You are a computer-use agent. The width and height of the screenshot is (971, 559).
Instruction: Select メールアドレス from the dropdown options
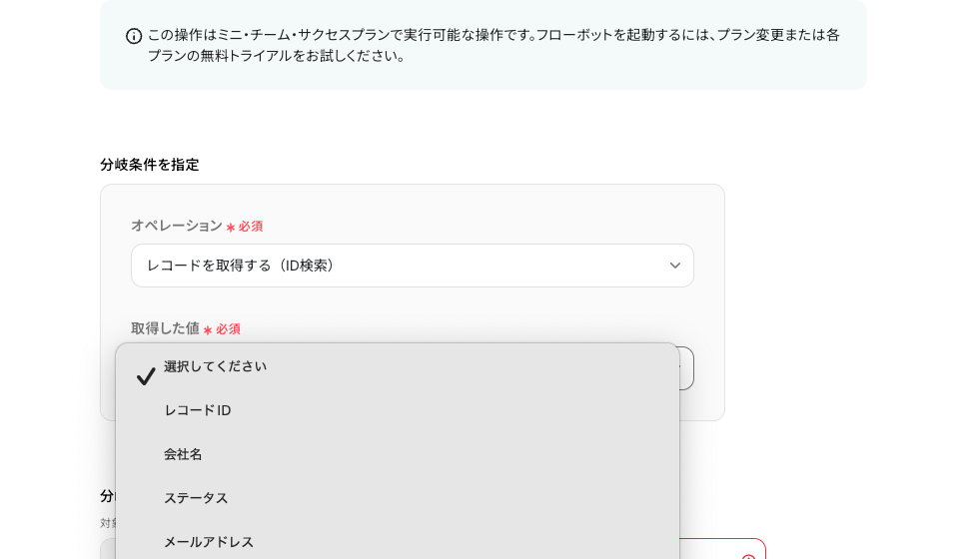click(208, 542)
